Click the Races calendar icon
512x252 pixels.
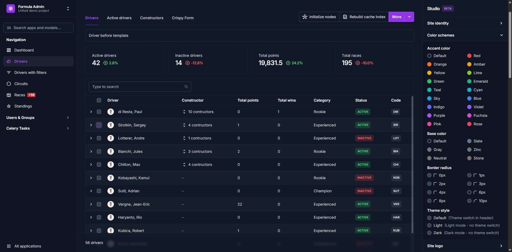[x=9, y=95]
